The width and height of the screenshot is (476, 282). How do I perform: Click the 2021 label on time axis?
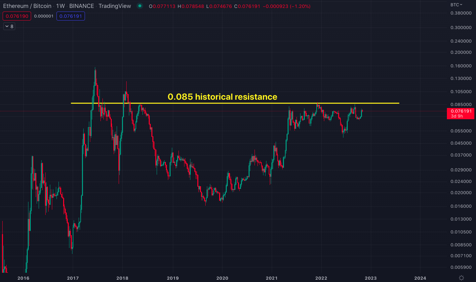tap(272, 278)
